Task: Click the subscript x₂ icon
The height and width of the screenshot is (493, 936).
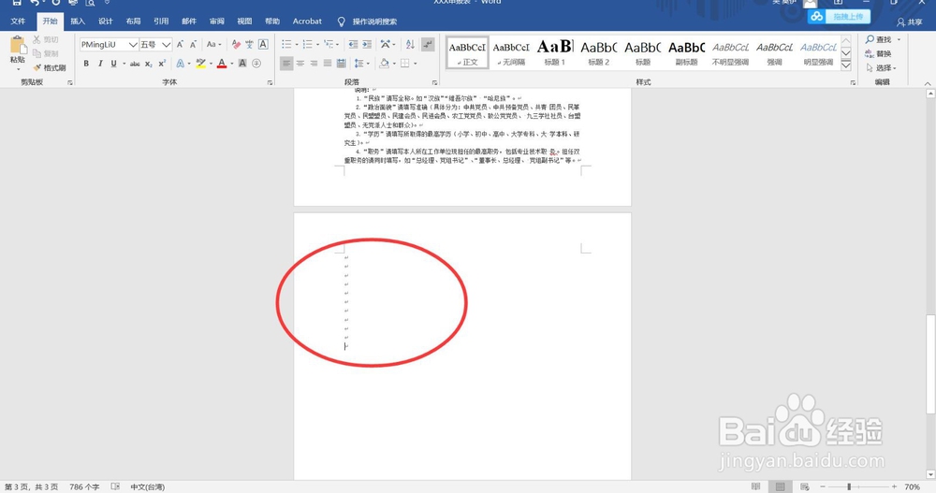Action: [149, 64]
